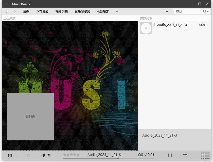The height and width of the screenshot is (162, 213).
Task: Click Audio_2023_11_21-3 in the info panel
Action: (x=159, y=135)
